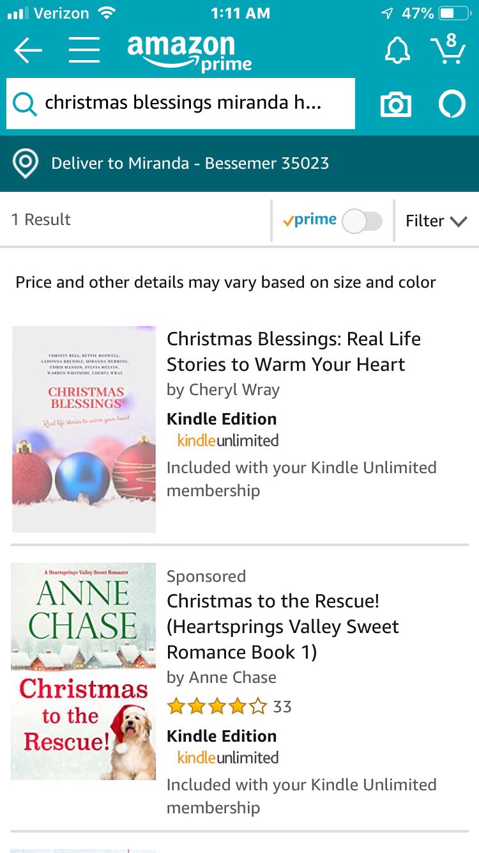Tap the search magnifier icon
479x853 pixels.
(24, 104)
